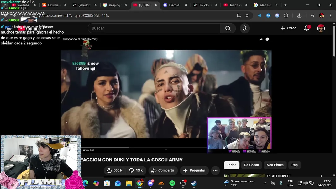Open the YouTube account avatar menu

coord(321,28)
